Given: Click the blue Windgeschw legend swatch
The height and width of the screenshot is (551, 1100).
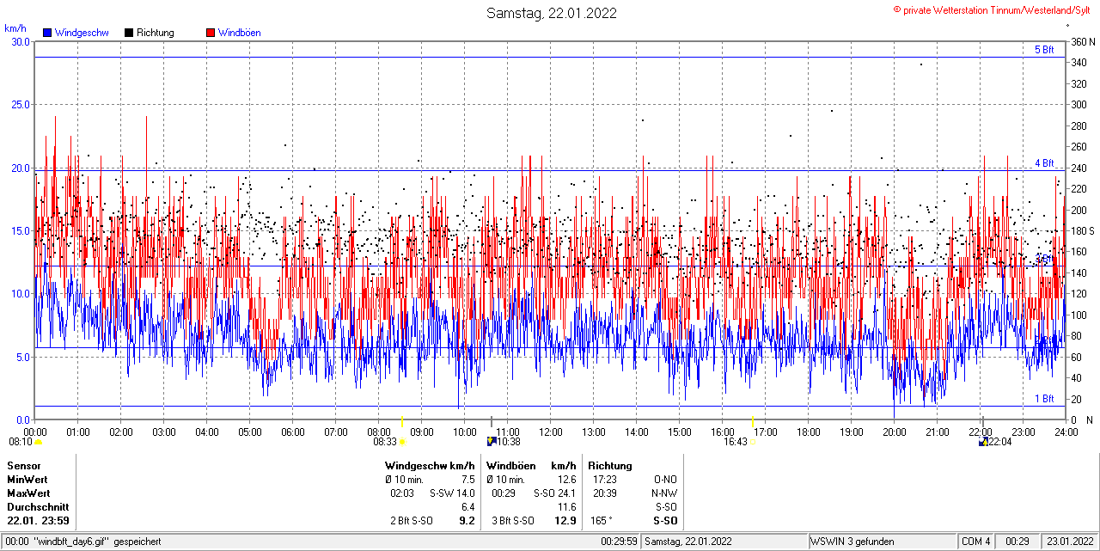Looking at the screenshot, I should [x=47, y=33].
